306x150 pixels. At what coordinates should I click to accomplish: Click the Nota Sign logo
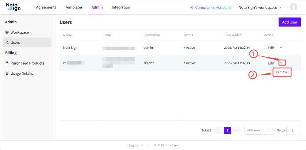point(13,7)
